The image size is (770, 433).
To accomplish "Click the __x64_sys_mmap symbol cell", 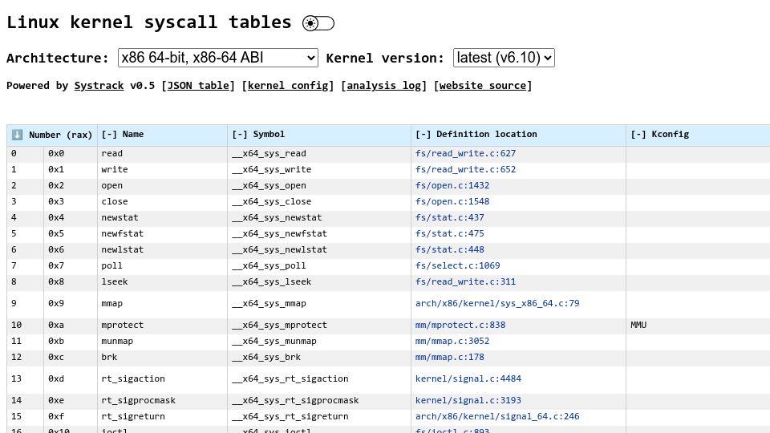I will (x=319, y=303).
